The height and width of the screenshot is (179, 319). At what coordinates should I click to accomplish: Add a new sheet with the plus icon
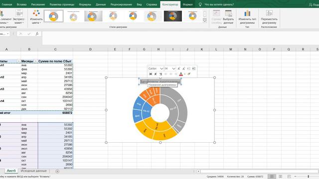pyautogui.click(x=57, y=172)
